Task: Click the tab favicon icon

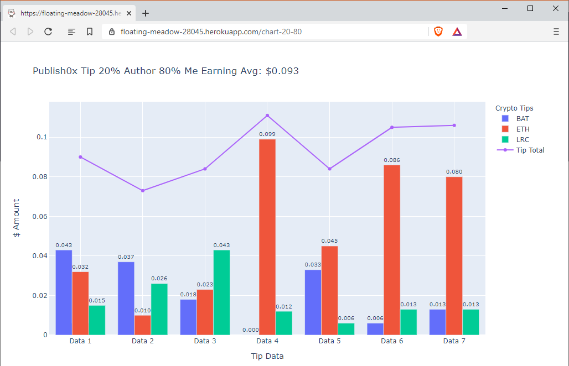Action: pyautogui.click(x=12, y=13)
